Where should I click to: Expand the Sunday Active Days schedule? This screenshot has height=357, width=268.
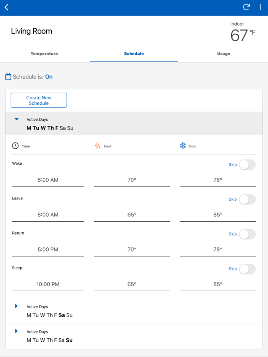[x=16, y=331]
